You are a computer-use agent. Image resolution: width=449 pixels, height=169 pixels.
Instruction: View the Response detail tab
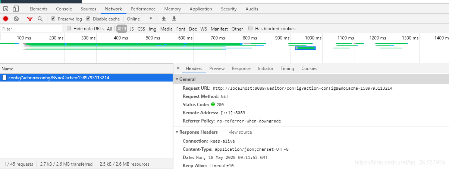coord(241,68)
